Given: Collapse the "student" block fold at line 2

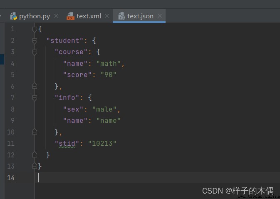Looking at the screenshot, I should click(x=35, y=41).
